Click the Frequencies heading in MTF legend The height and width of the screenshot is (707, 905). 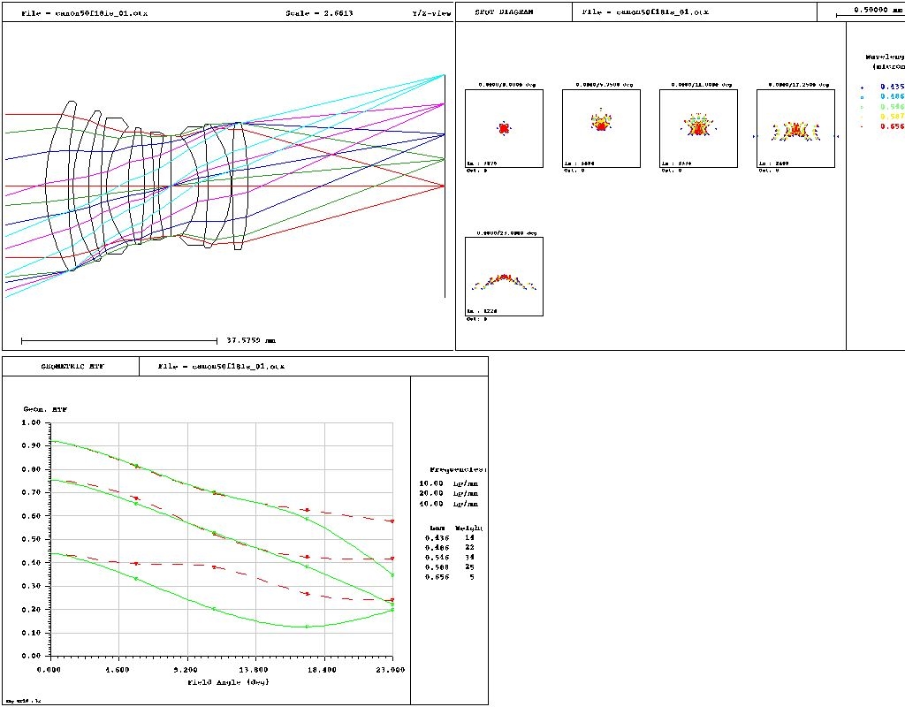coord(458,470)
